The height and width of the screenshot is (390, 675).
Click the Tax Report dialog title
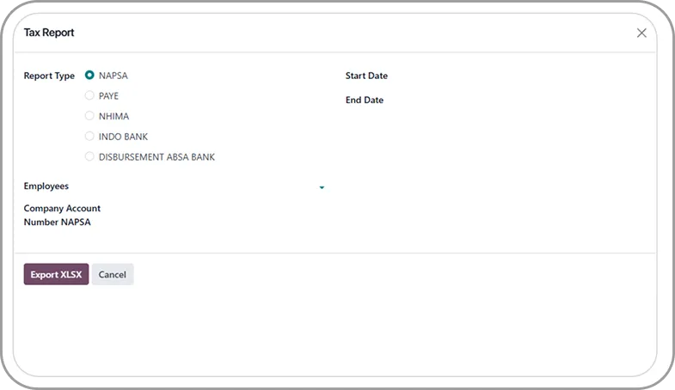[x=49, y=33]
